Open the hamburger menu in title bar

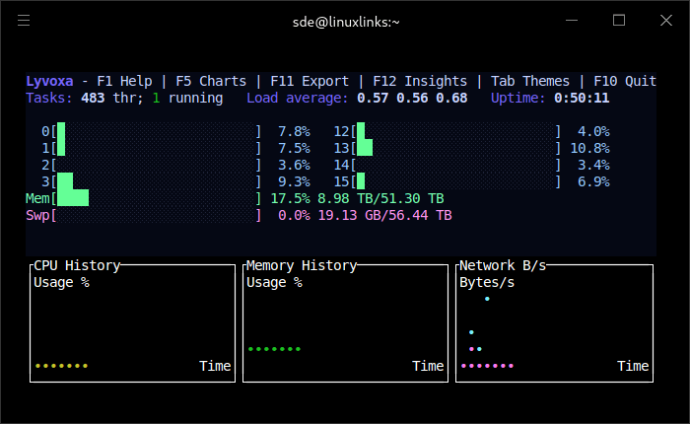coord(24,21)
